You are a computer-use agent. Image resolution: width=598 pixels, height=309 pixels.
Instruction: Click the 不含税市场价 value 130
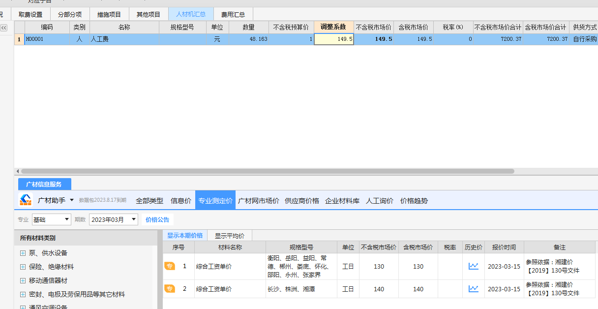pyautogui.click(x=379, y=266)
